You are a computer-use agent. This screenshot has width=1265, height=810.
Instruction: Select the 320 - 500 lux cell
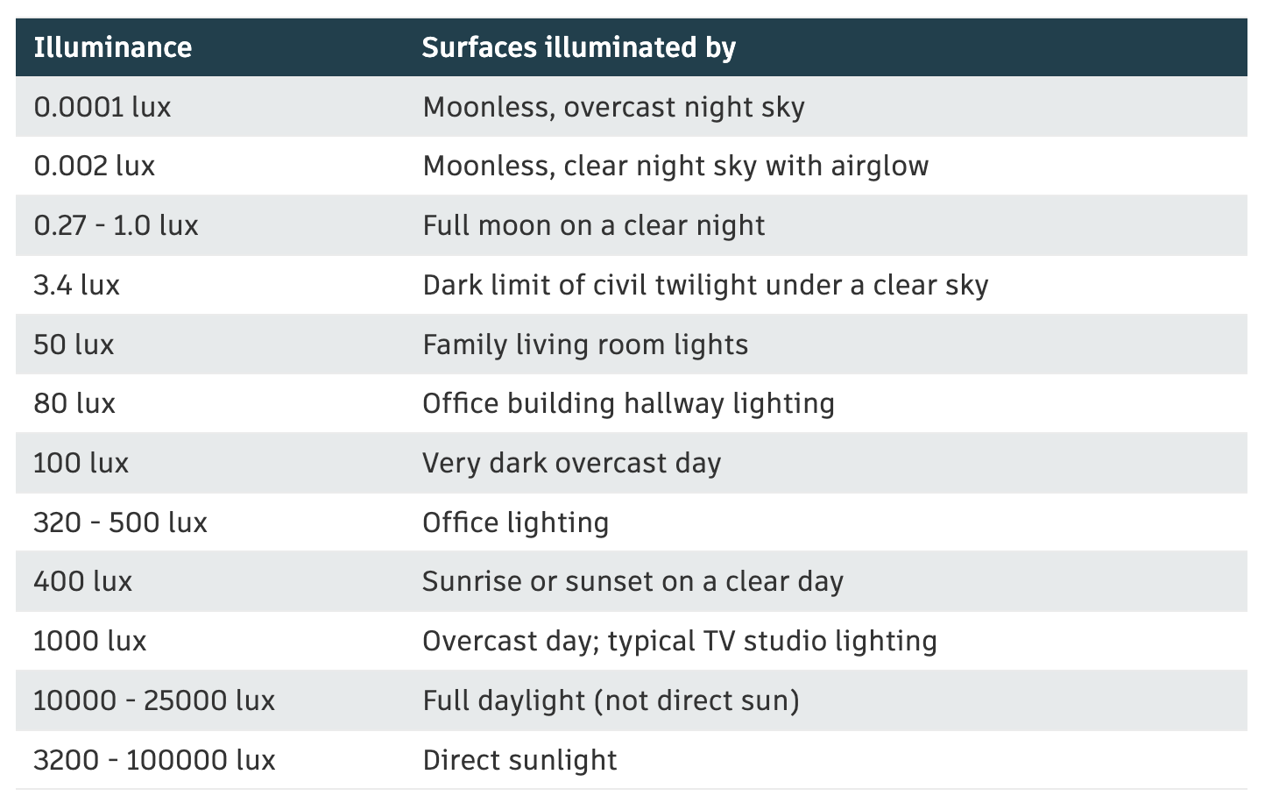(120, 522)
